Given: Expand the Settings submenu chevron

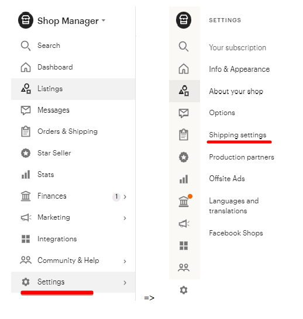Looking at the screenshot, I should [125, 283].
